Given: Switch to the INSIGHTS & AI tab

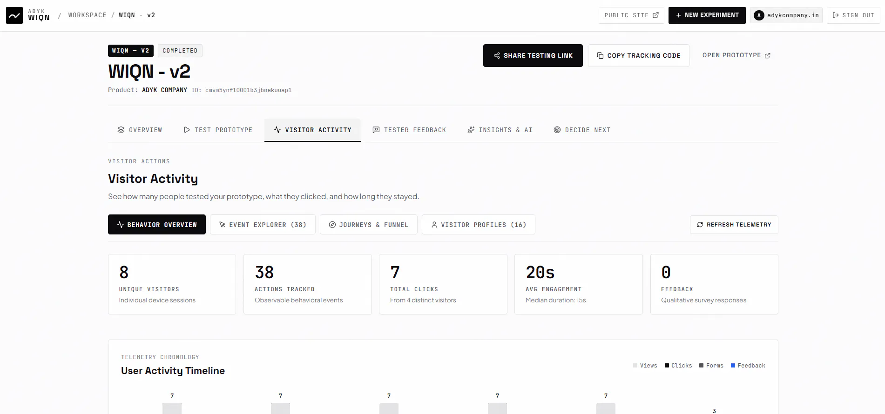Looking at the screenshot, I should (500, 130).
